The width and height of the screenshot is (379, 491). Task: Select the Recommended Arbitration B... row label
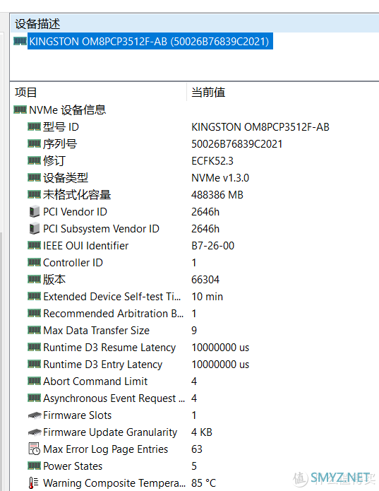click(x=114, y=314)
